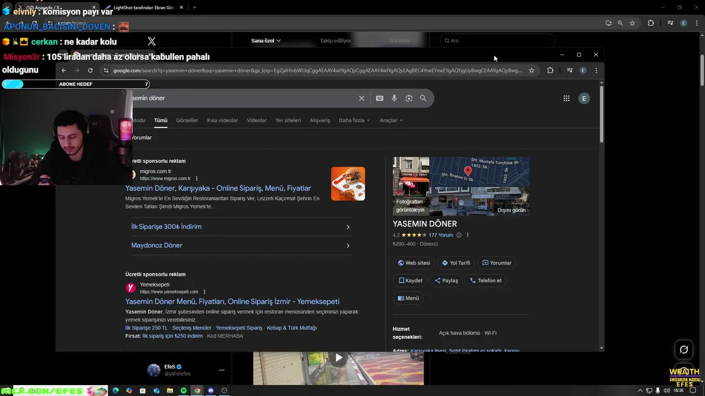Click Kaydet save button
This screenshot has height=396, width=705.
click(x=410, y=280)
